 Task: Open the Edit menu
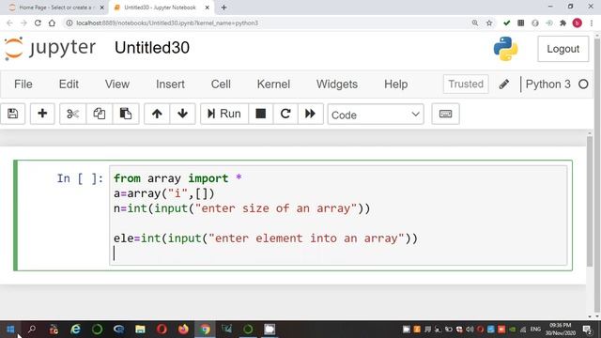tap(69, 84)
